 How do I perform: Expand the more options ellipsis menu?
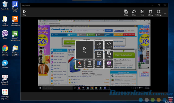pos(165,13)
